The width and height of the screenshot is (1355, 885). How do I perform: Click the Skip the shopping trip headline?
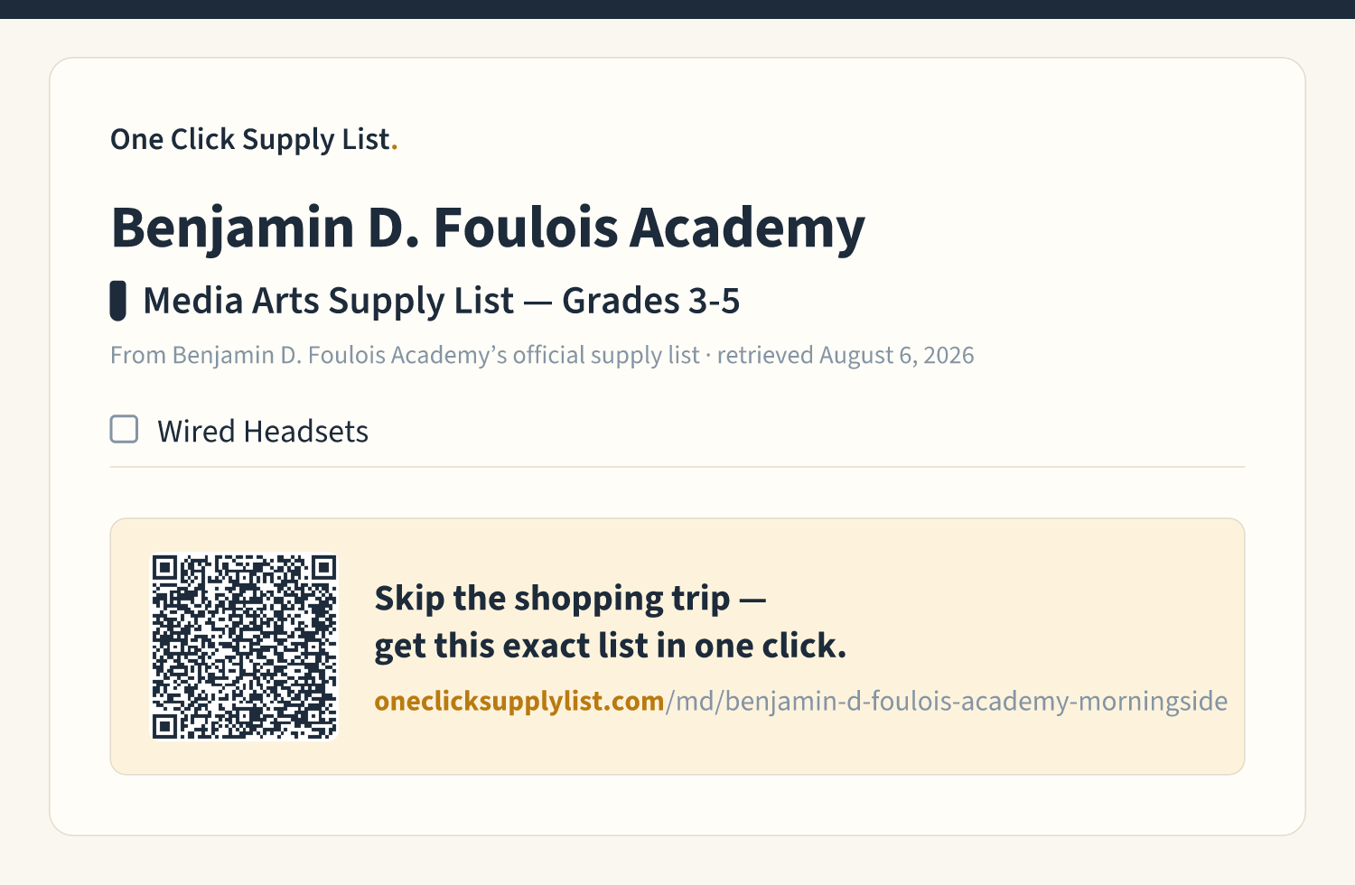[x=570, y=599]
